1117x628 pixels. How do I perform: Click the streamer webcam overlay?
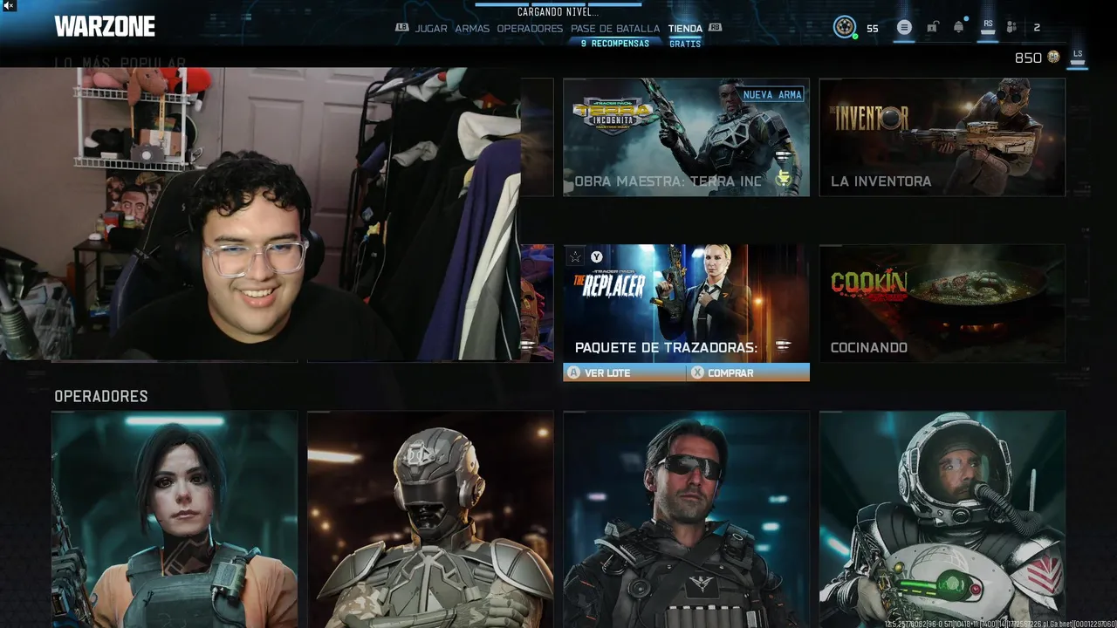260,214
